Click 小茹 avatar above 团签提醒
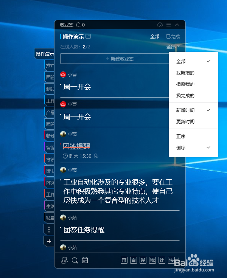 (63, 134)
